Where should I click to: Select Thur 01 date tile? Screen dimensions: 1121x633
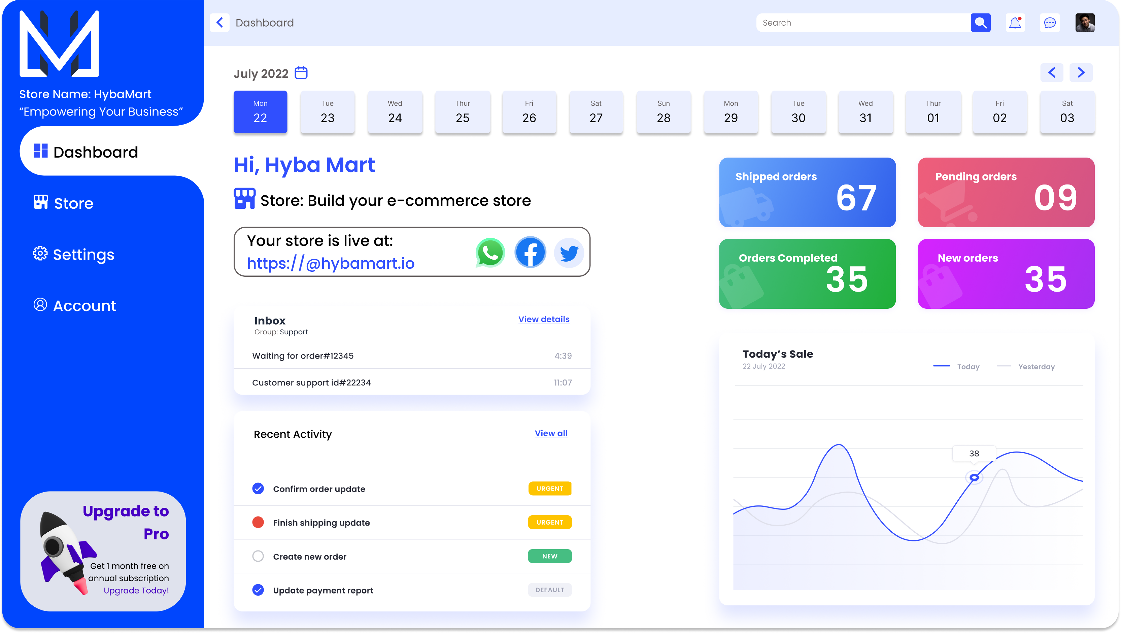(x=933, y=112)
